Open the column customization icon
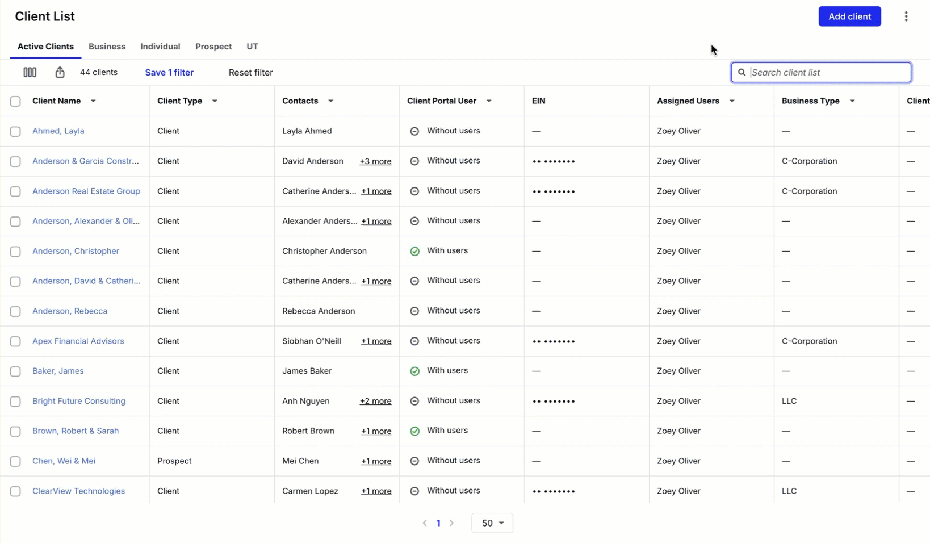This screenshot has width=930, height=543. [30, 72]
